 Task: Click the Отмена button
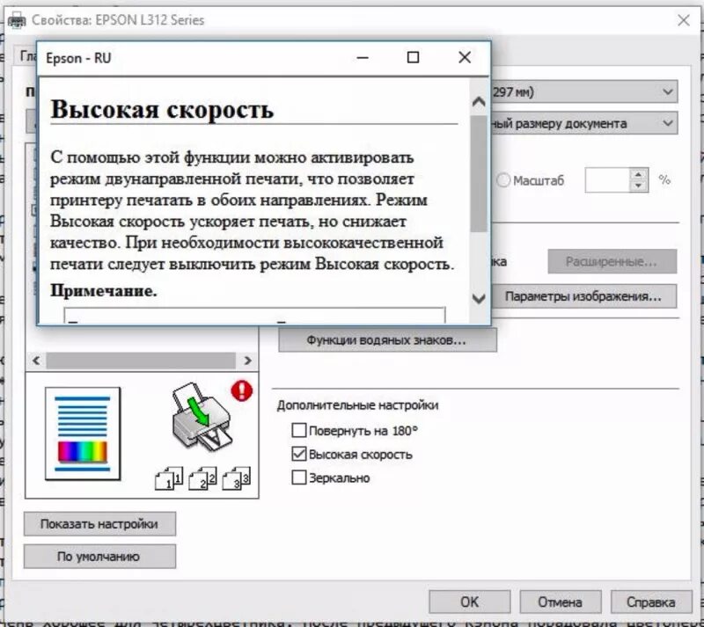[x=561, y=601]
